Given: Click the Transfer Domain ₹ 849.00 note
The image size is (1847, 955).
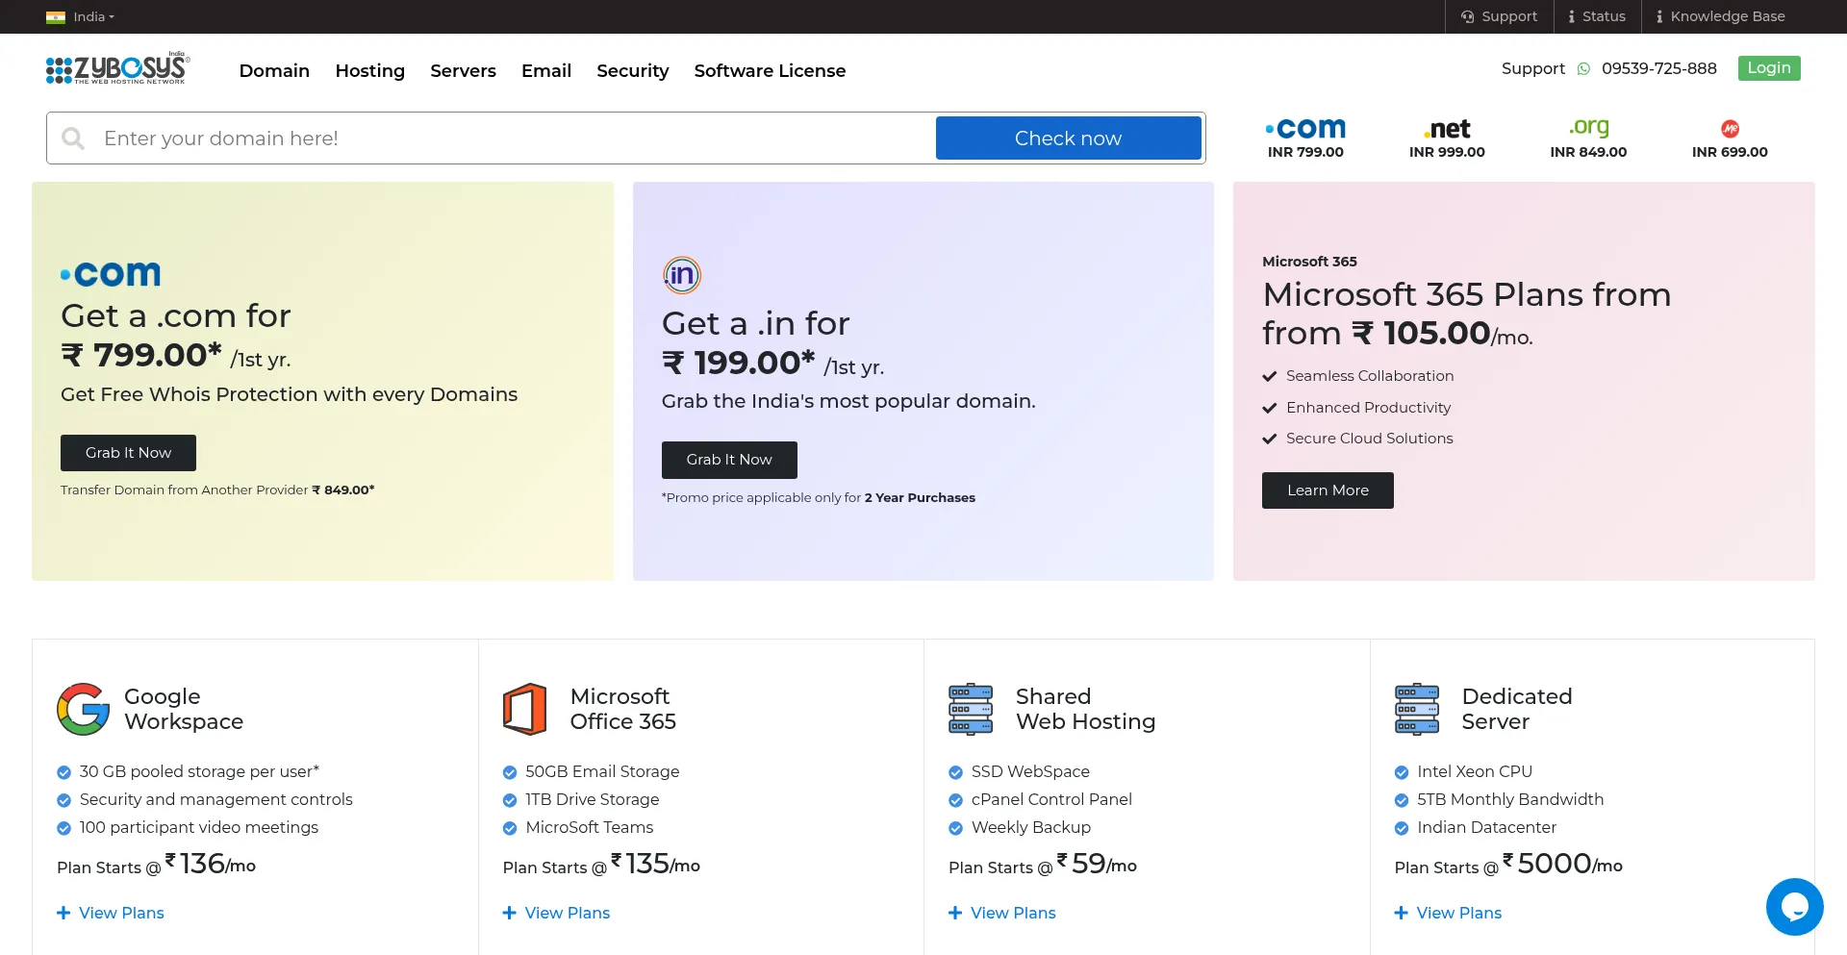Looking at the screenshot, I should (217, 490).
